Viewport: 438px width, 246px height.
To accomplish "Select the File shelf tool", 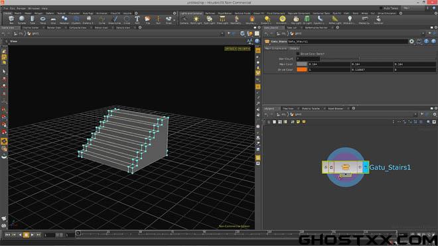I will (x=147, y=19).
